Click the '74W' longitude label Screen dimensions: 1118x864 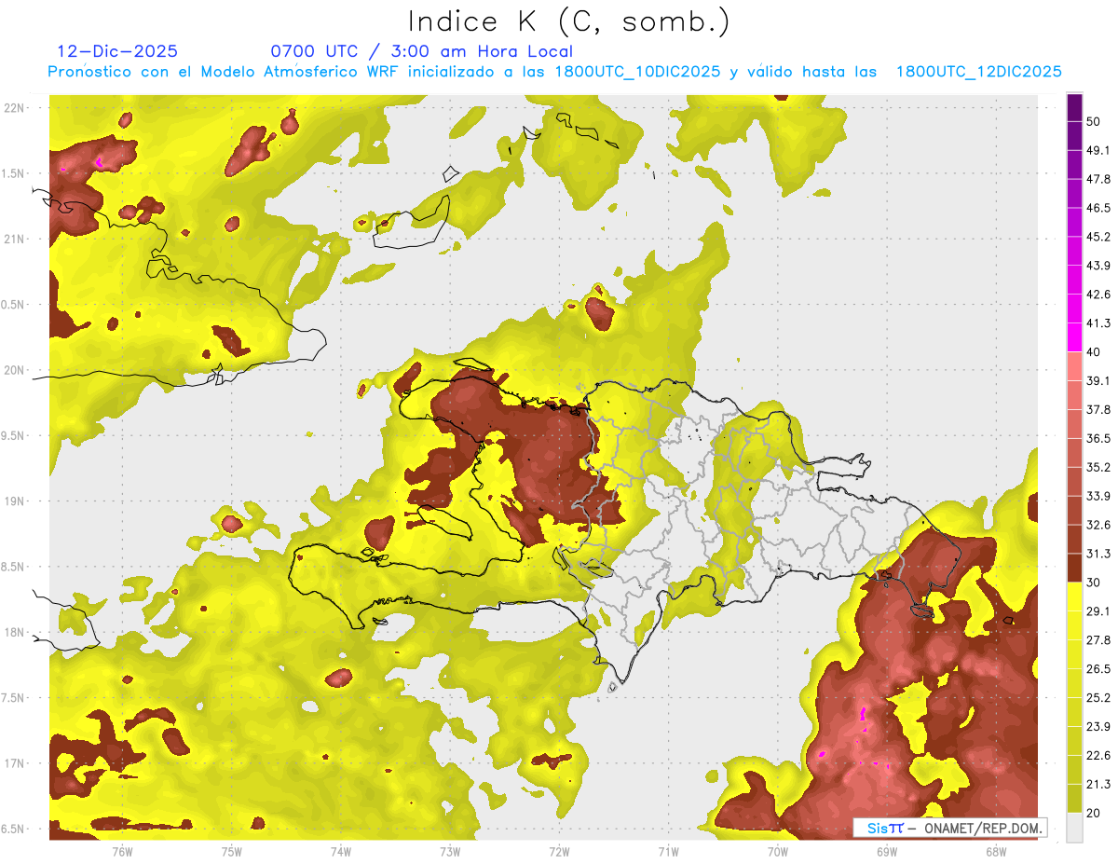(x=341, y=852)
